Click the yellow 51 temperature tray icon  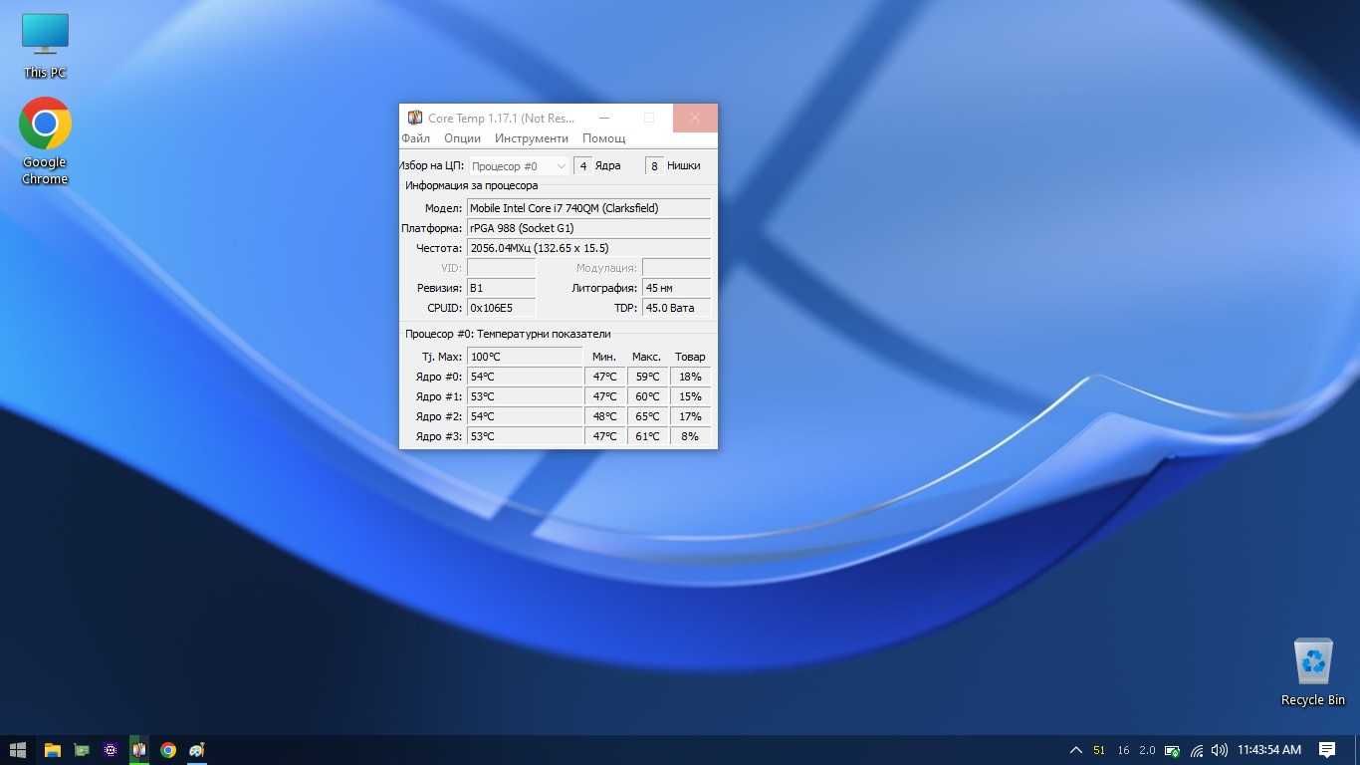point(1099,750)
